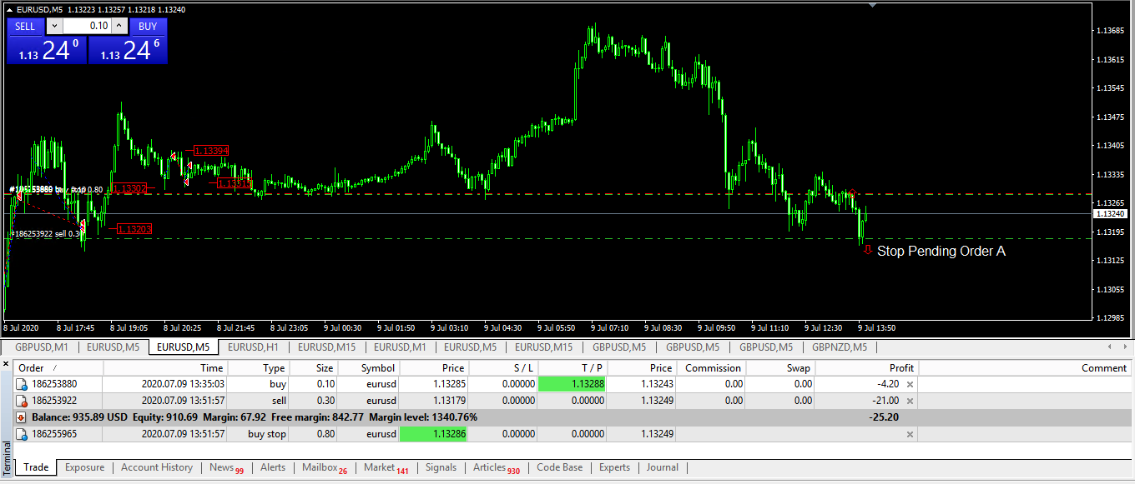Screen dimensions: 1135x484
Task: Click the -4.20 profit value
Action: pyautogui.click(x=887, y=384)
